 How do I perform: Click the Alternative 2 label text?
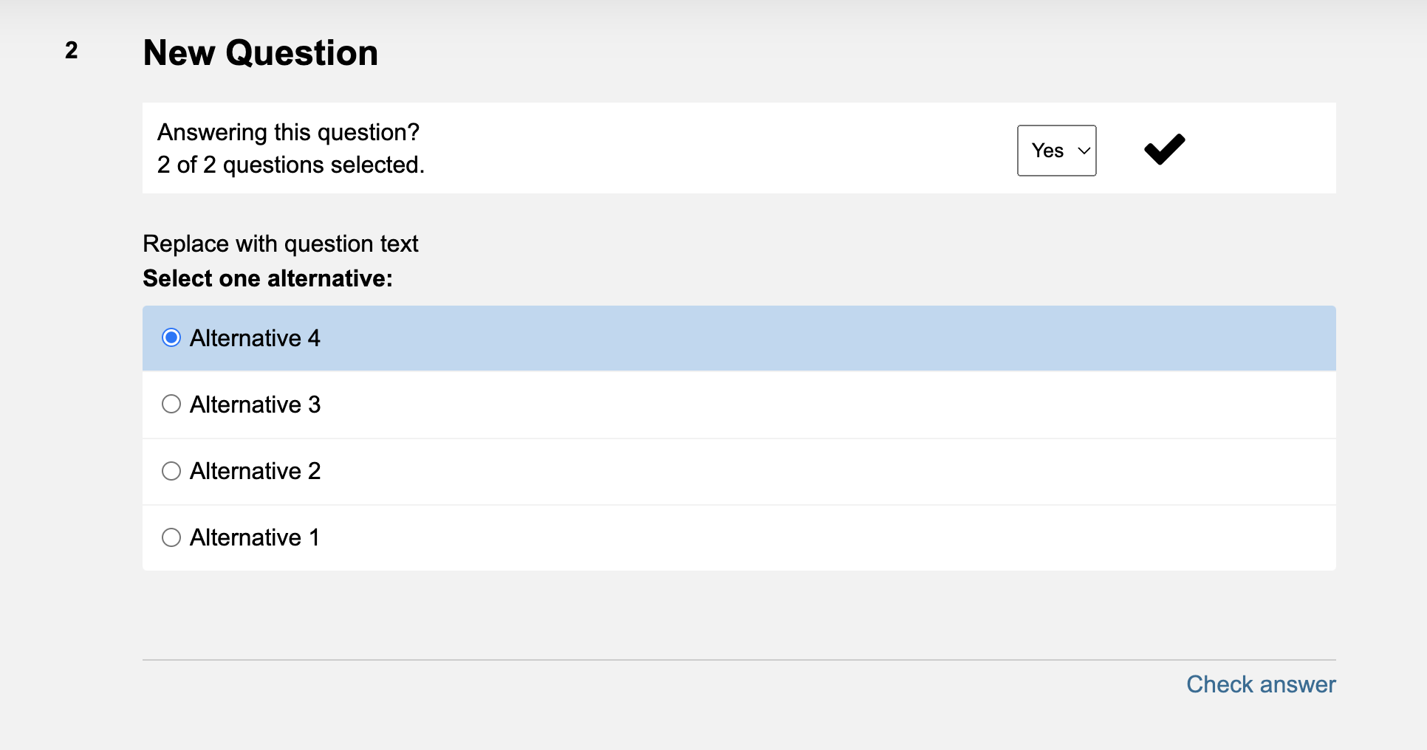pyautogui.click(x=256, y=471)
